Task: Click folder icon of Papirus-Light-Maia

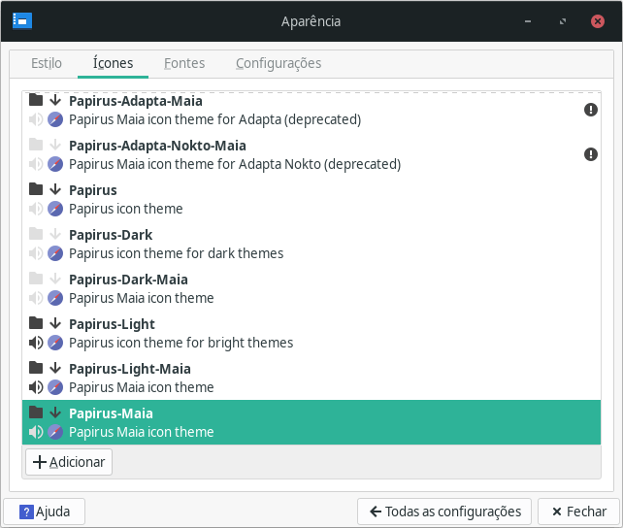Action: pos(36,368)
